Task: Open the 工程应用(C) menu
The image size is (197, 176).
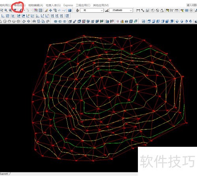Action: click(x=83, y=5)
